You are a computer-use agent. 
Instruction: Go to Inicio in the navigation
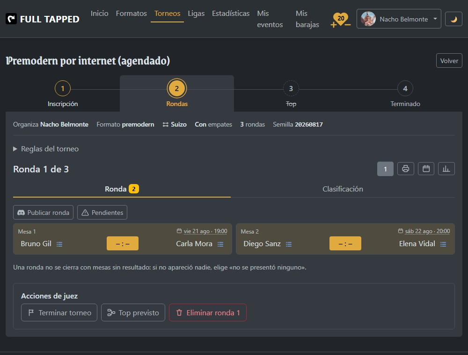99,14
